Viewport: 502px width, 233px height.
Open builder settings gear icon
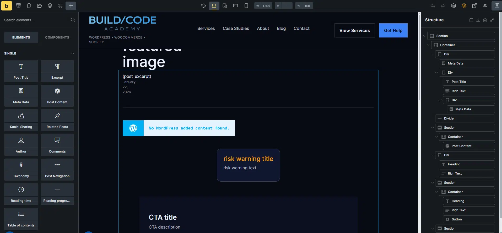tap(50, 6)
